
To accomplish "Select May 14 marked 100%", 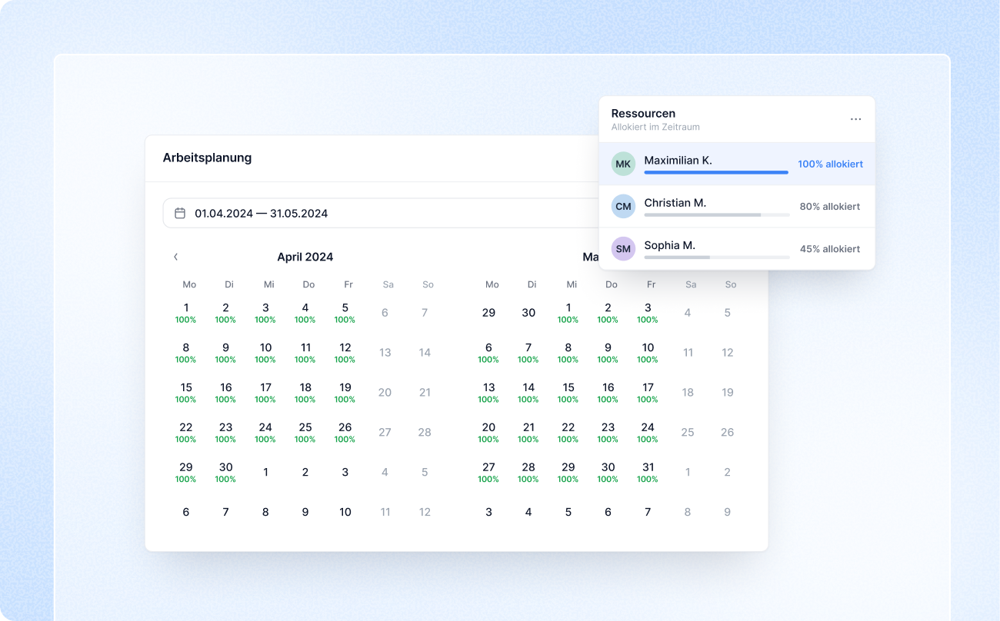I will (528, 392).
